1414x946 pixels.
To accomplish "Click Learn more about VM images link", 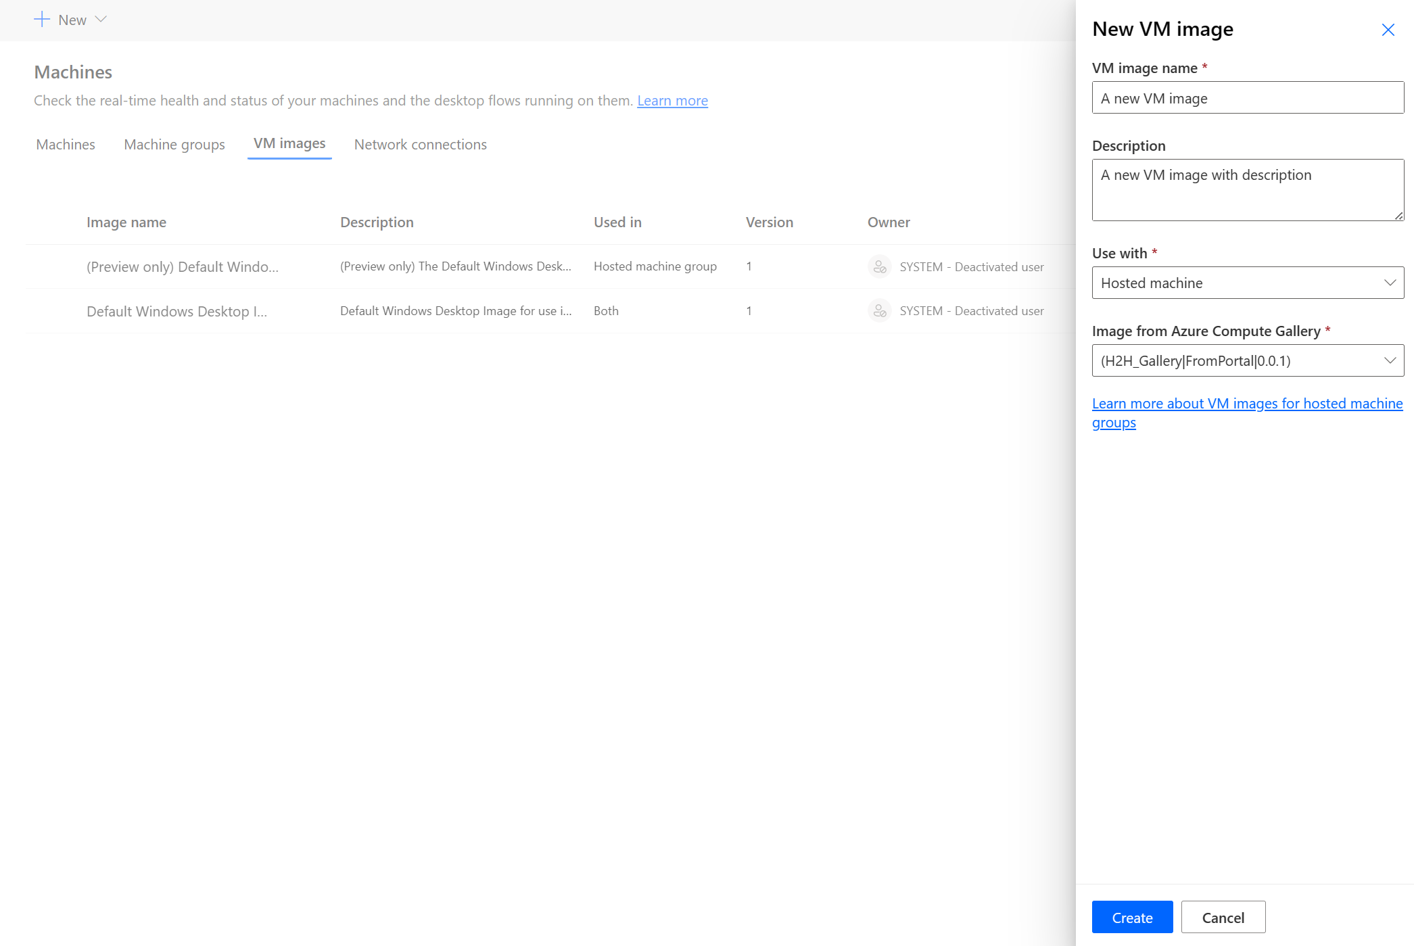I will pyautogui.click(x=1247, y=413).
